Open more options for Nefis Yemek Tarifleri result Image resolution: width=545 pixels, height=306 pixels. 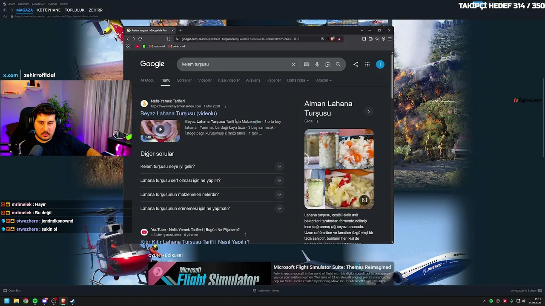[226, 106]
